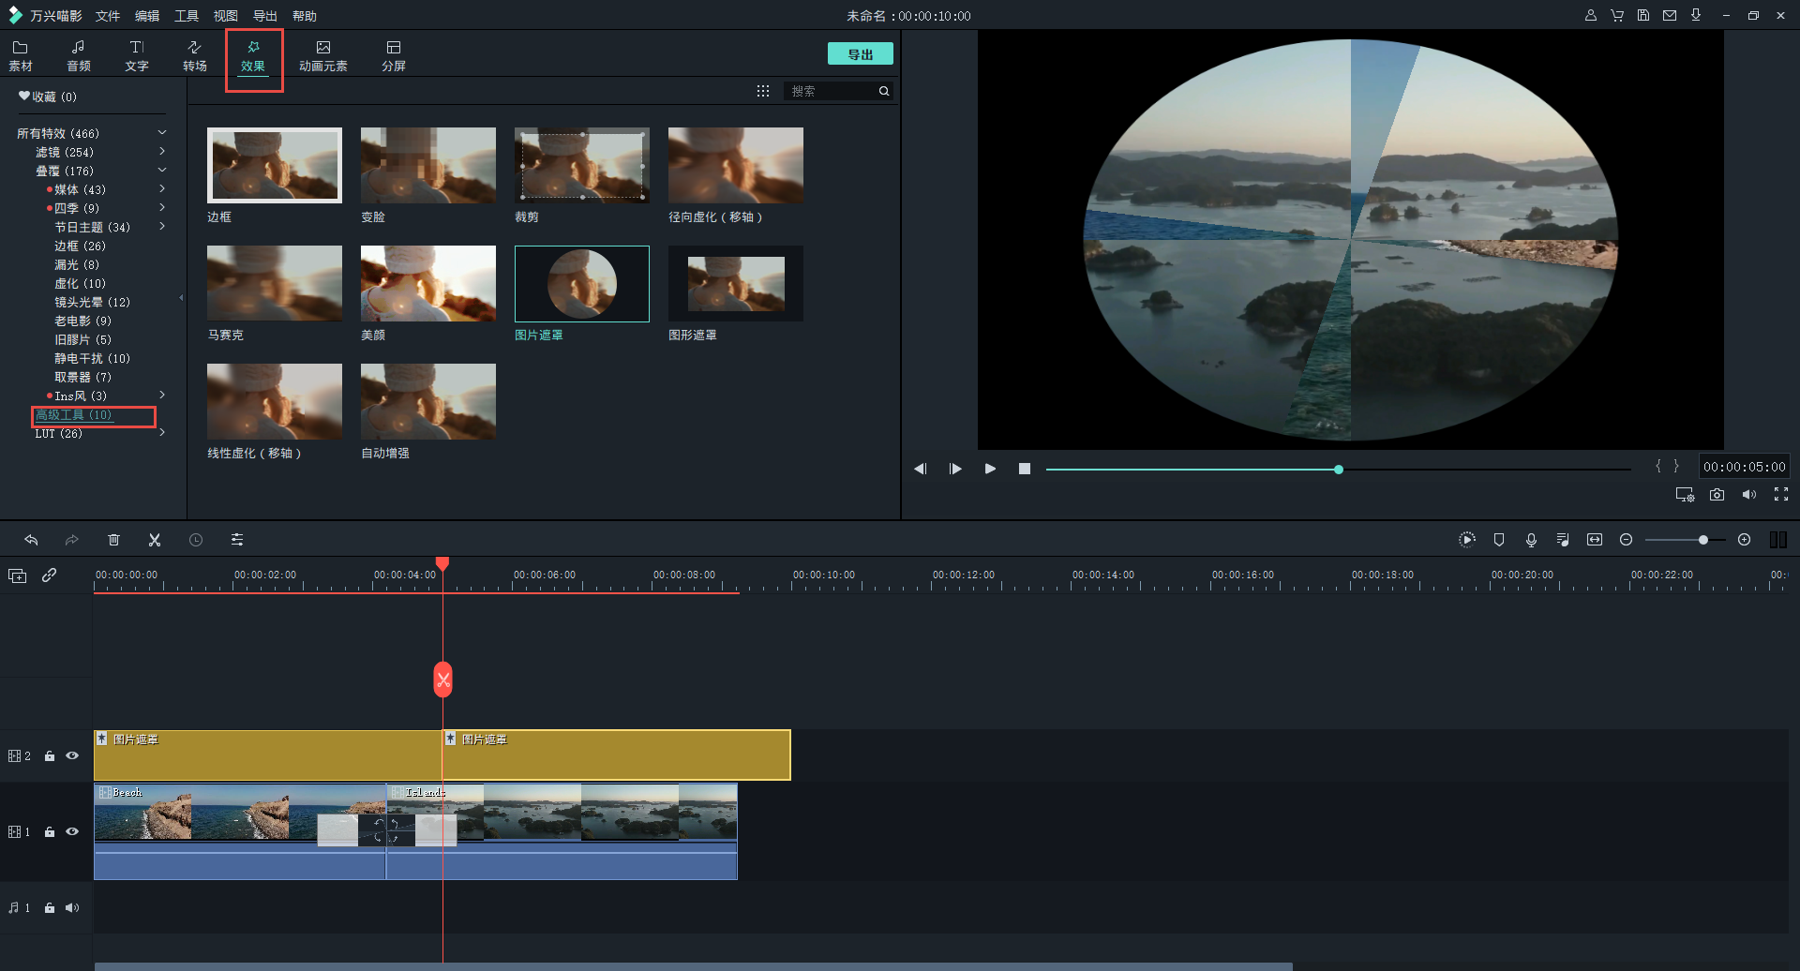
Task: Expand the 滤镜 (254) category
Action: [x=162, y=152]
